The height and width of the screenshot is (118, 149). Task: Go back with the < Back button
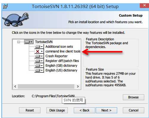(x=84, y=110)
